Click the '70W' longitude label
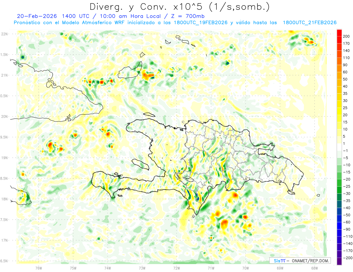 (246, 268)
